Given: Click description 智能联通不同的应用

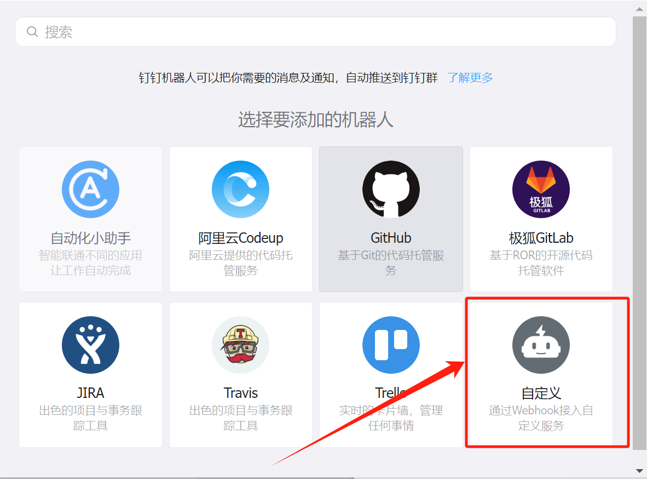Looking at the screenshot, I should (x=90, y=255).
